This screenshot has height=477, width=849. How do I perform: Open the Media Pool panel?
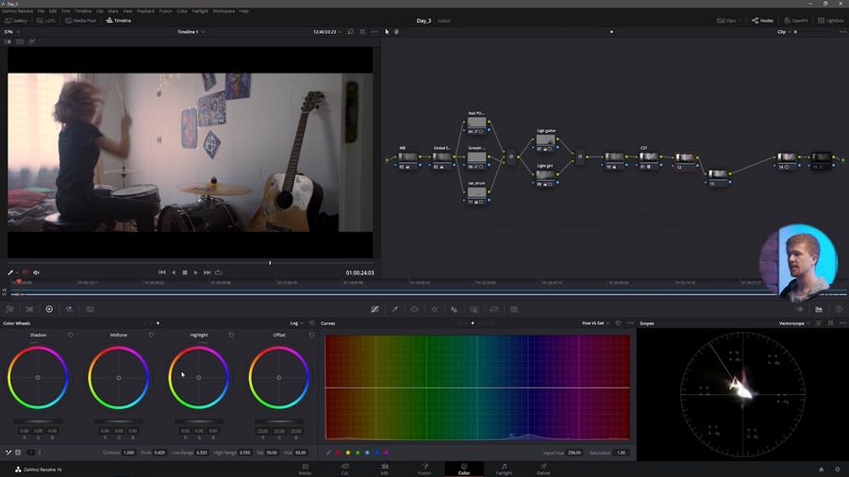point(80,20)
